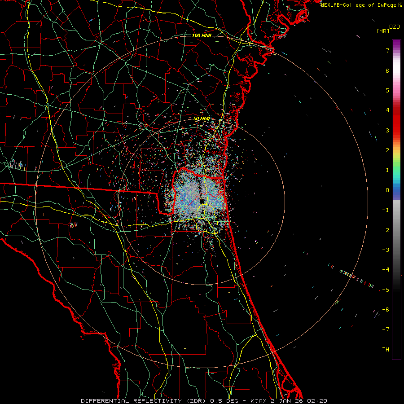This screenshot has height=404, width=404.
Task: Click the [dB] unit label
Action: tap(383, 31)
